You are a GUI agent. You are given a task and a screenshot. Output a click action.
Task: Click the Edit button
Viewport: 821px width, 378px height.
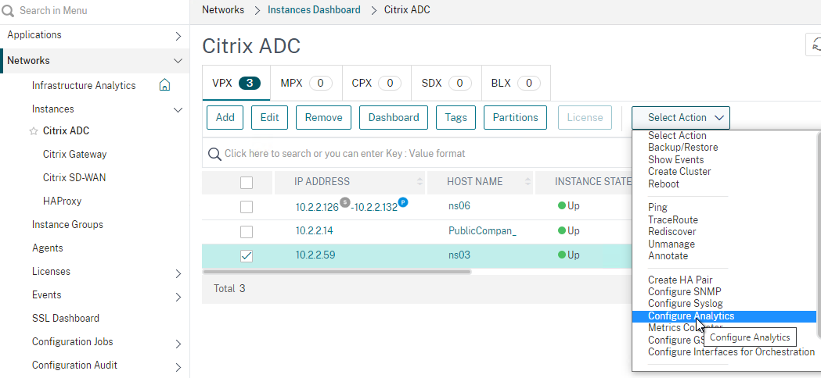(270, 118)
